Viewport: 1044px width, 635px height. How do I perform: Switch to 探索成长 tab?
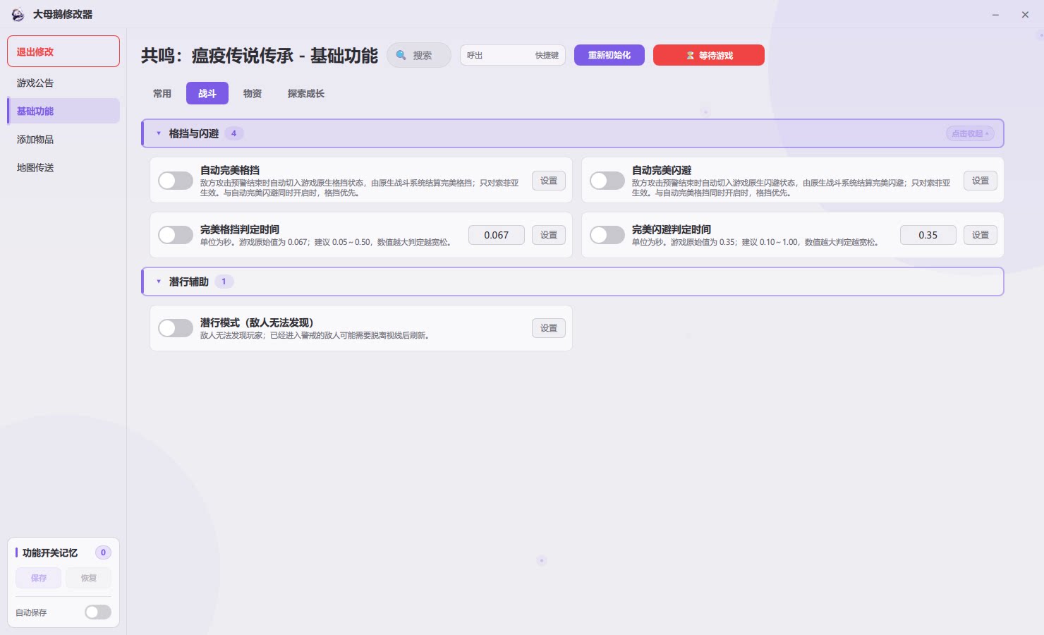[x=306, y=93]
